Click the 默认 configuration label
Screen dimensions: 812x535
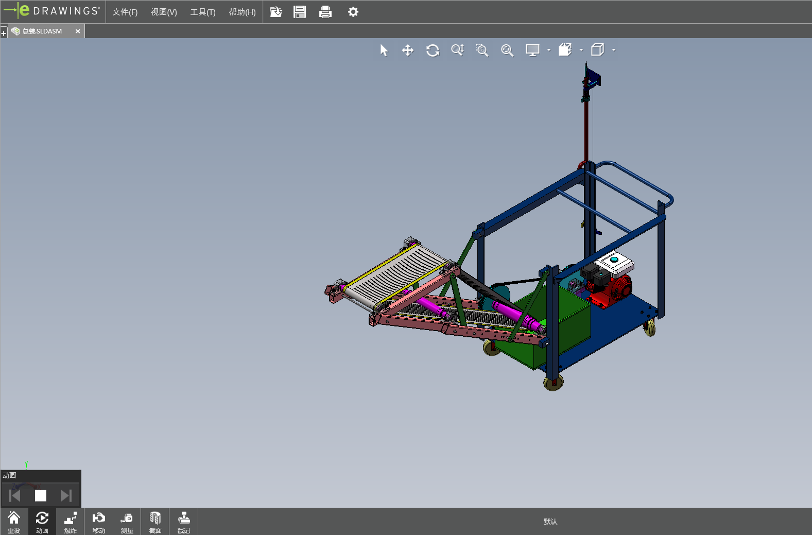pyautogui.click(x=550, y=522)
